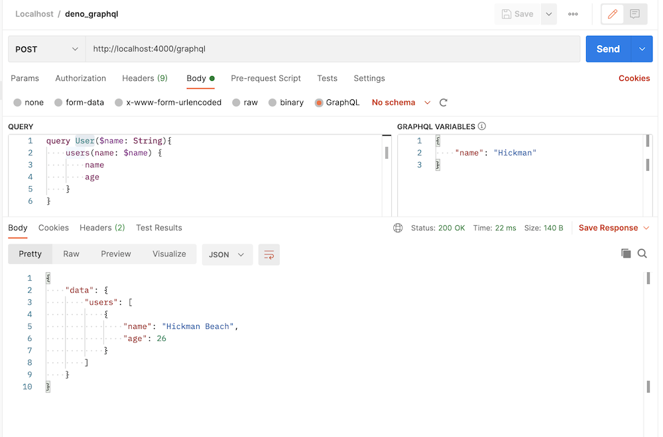Open the request Headers (9) tab
663x437 pixels.
tap(145, 78)
